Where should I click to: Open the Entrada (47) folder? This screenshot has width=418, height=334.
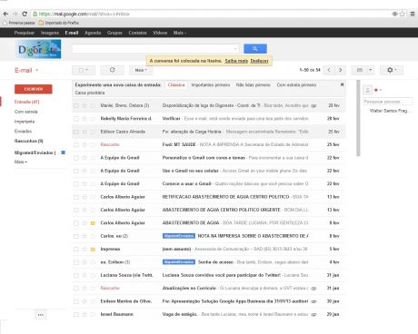pos(26,102)
